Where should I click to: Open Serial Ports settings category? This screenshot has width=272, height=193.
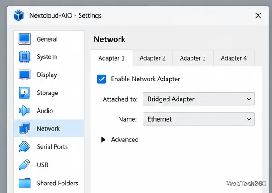click(x=49, y=146)
